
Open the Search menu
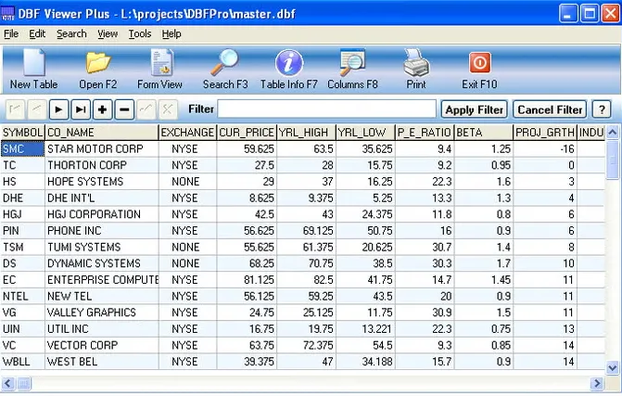(x=71, y=33)
